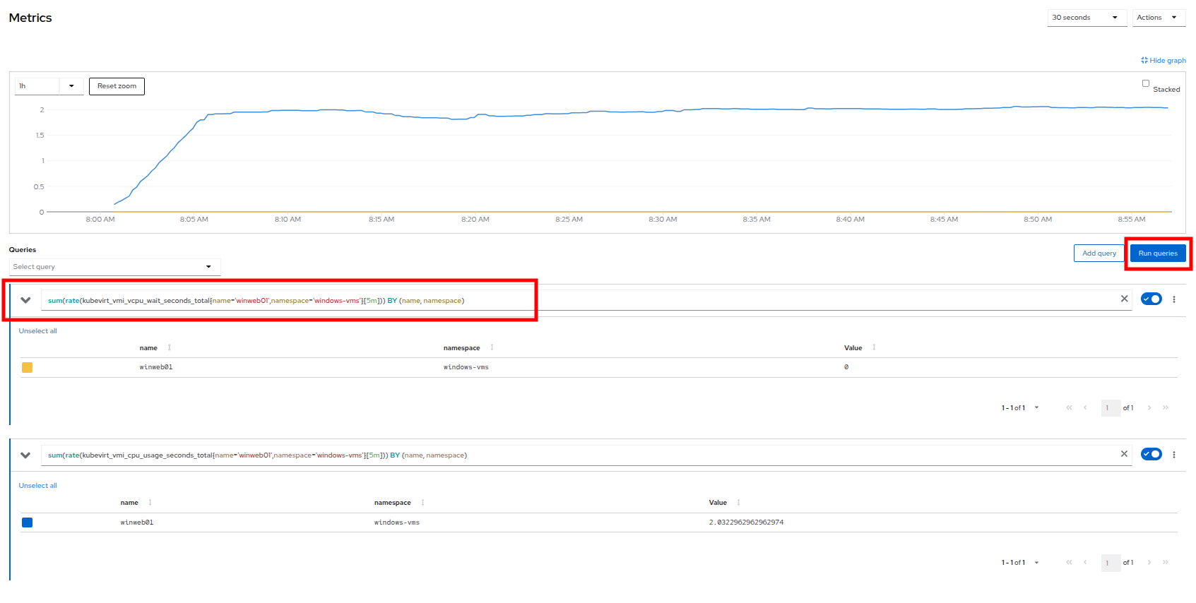Open the Actions menu

click(x=1158, y=18)
